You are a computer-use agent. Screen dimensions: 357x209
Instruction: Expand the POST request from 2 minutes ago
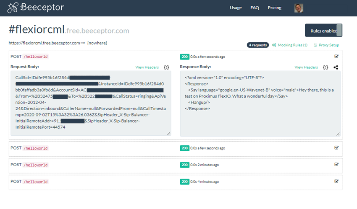175,165
